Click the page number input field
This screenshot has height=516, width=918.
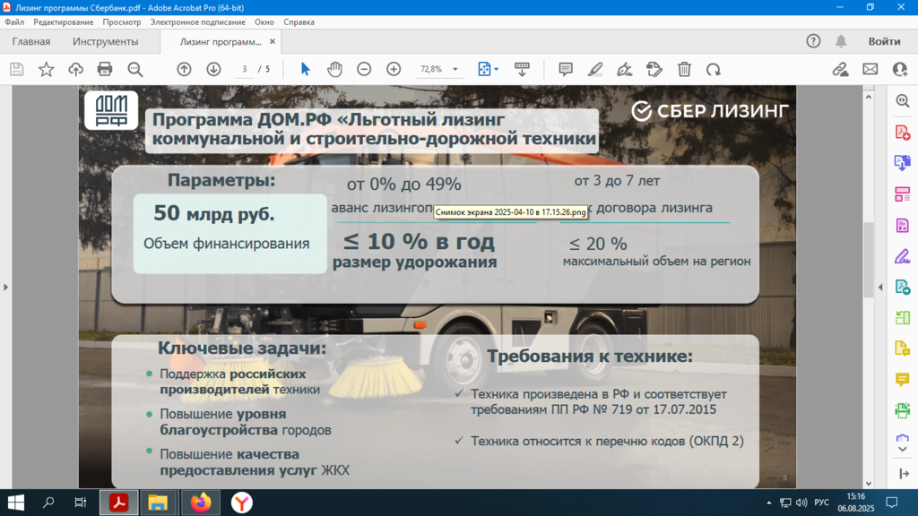[x=245, y=69]
